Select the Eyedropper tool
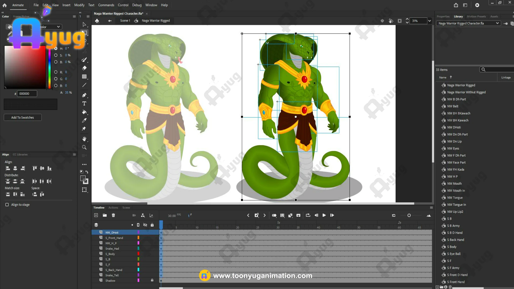 (x=84, y=120)
